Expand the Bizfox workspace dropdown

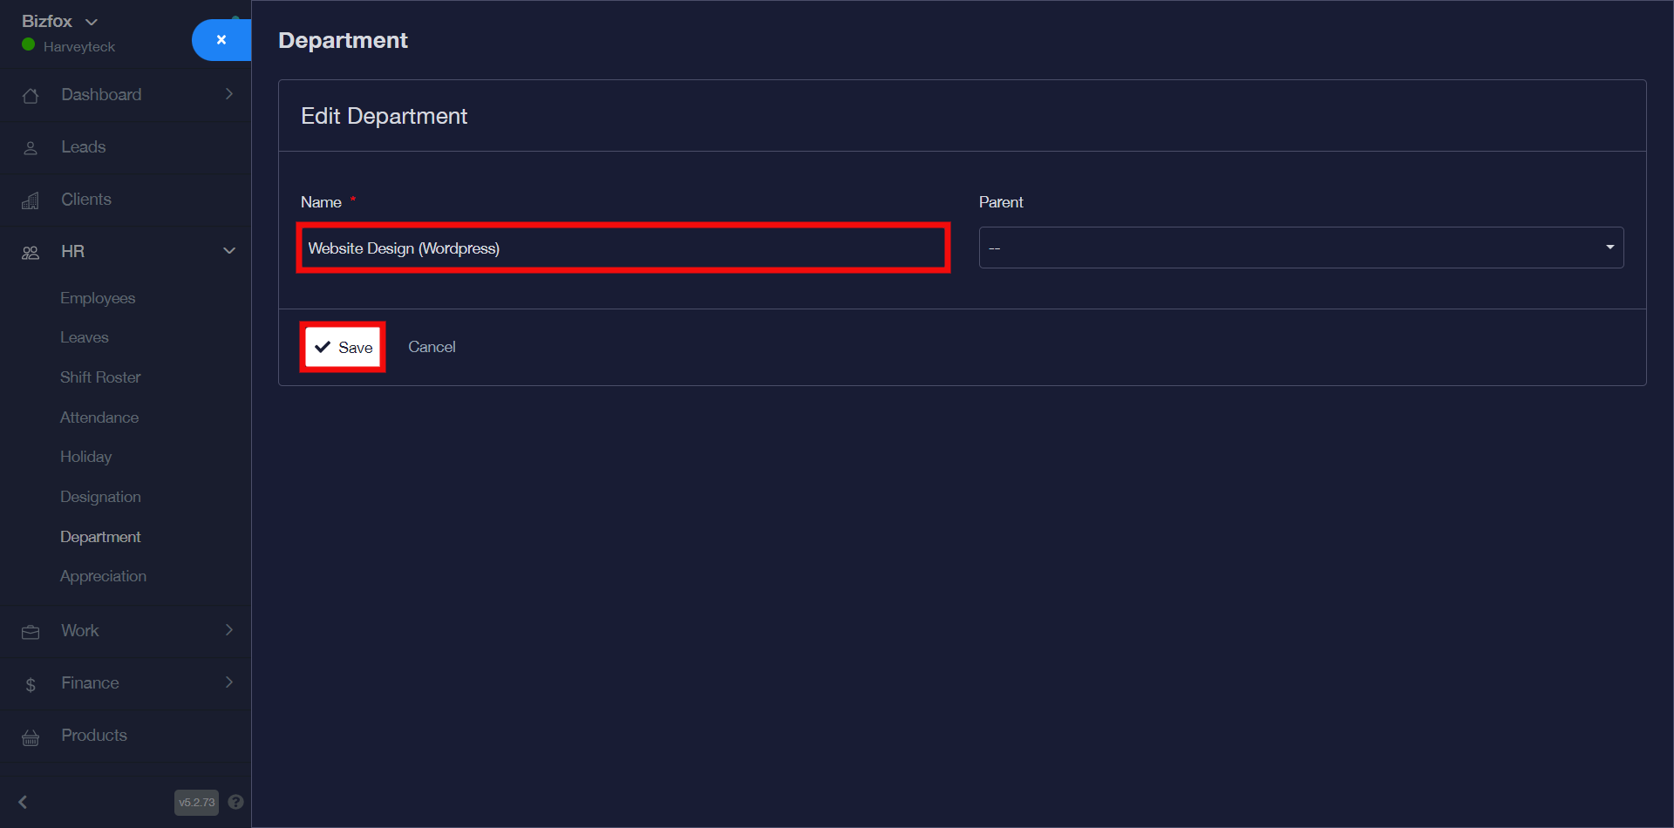tap(92, 22)
